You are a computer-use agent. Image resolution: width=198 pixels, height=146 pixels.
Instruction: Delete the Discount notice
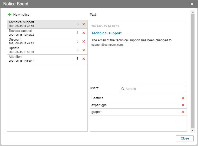(84, 41)
